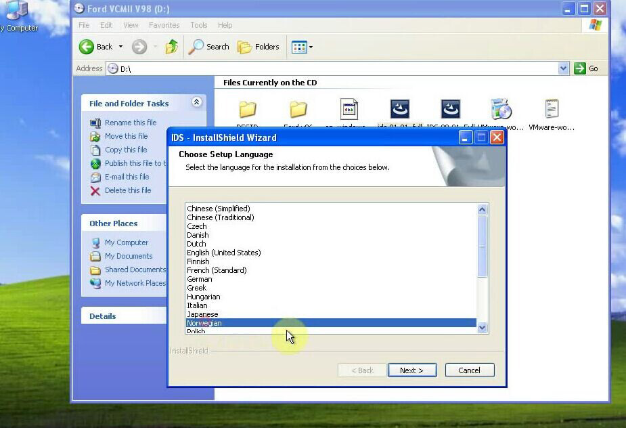Open the View menu
626x428 pixels.
131,25
